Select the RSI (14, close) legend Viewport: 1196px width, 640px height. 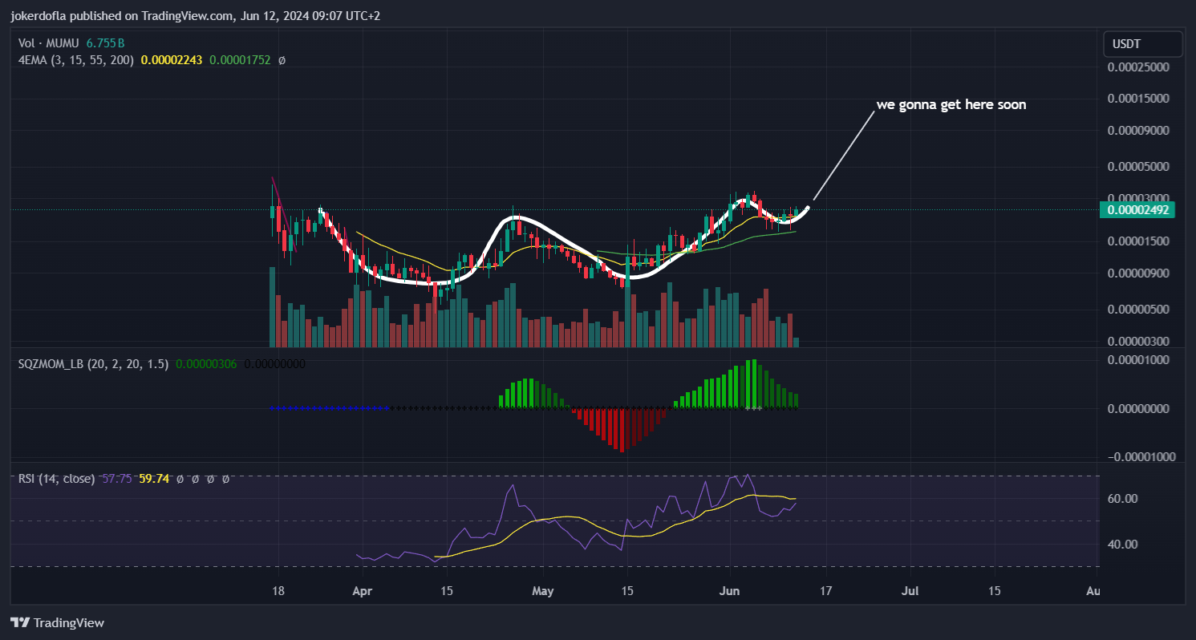[x=57, y=479]
